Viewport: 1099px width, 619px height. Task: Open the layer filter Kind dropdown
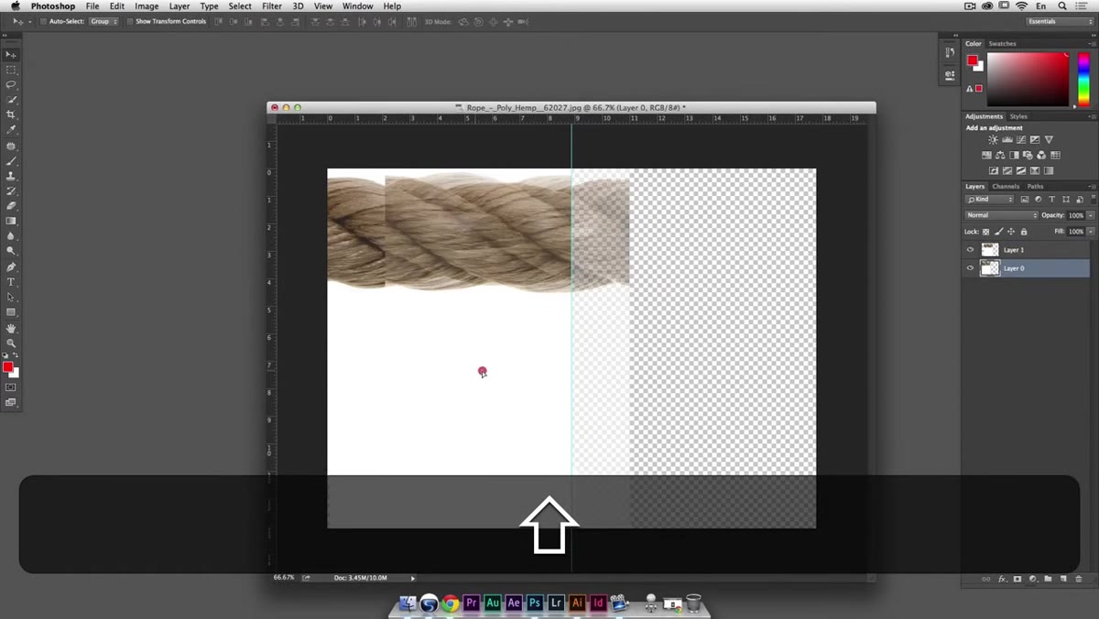click(990, 200)
